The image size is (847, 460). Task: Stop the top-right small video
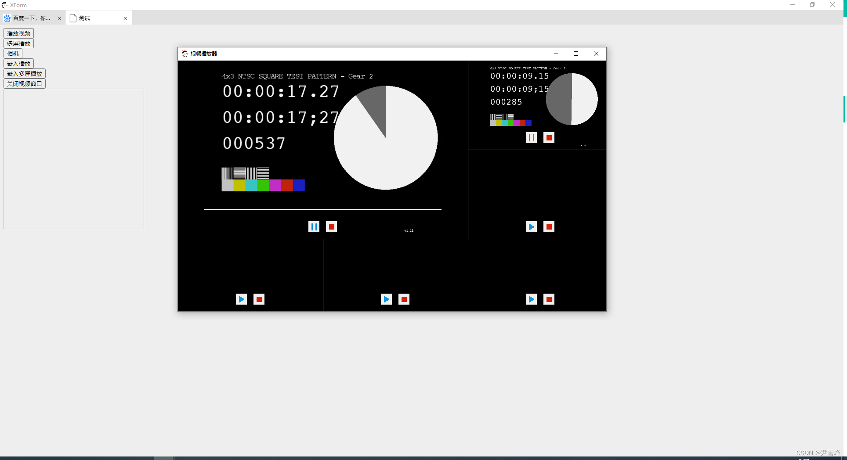pos(549,138)
